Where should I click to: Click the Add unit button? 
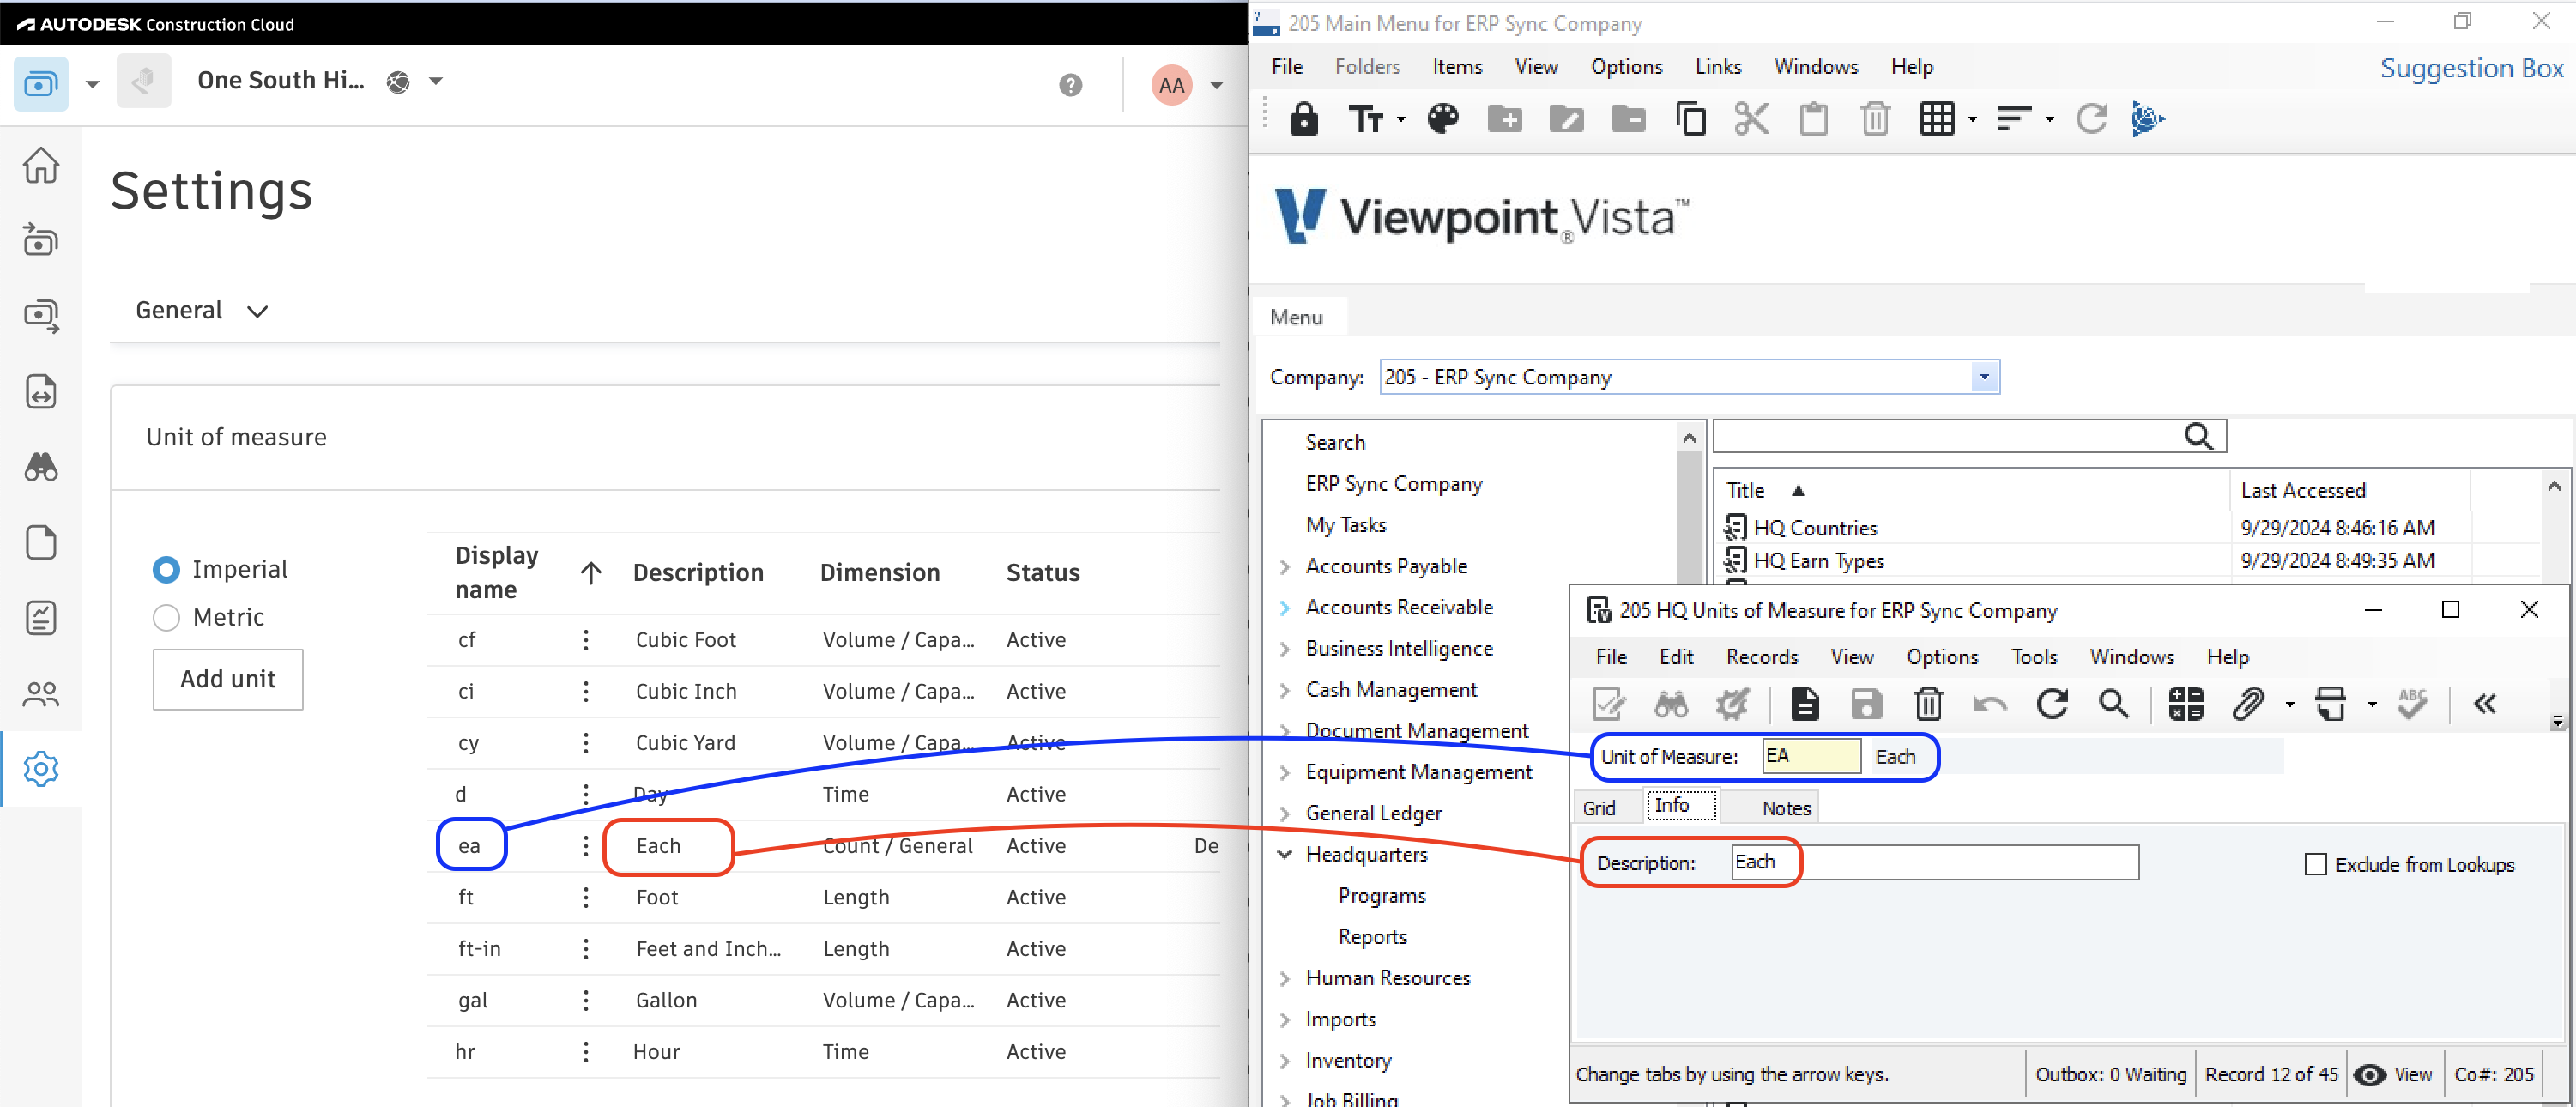tap(228, 679)
